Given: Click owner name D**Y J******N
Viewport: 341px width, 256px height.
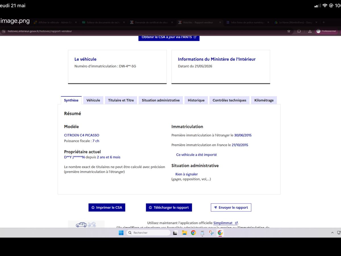Looking at the screenshot, I should point(74,157).
